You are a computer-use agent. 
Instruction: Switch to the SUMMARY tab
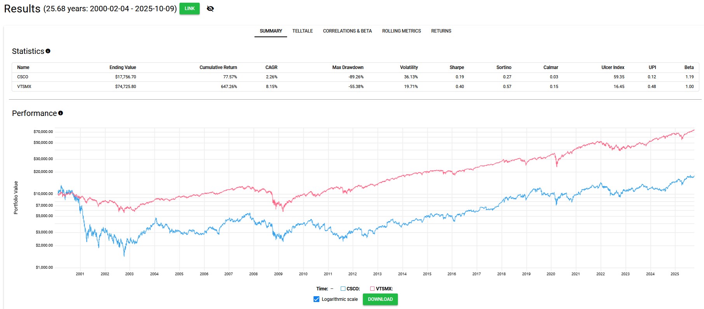coord(271,31)
